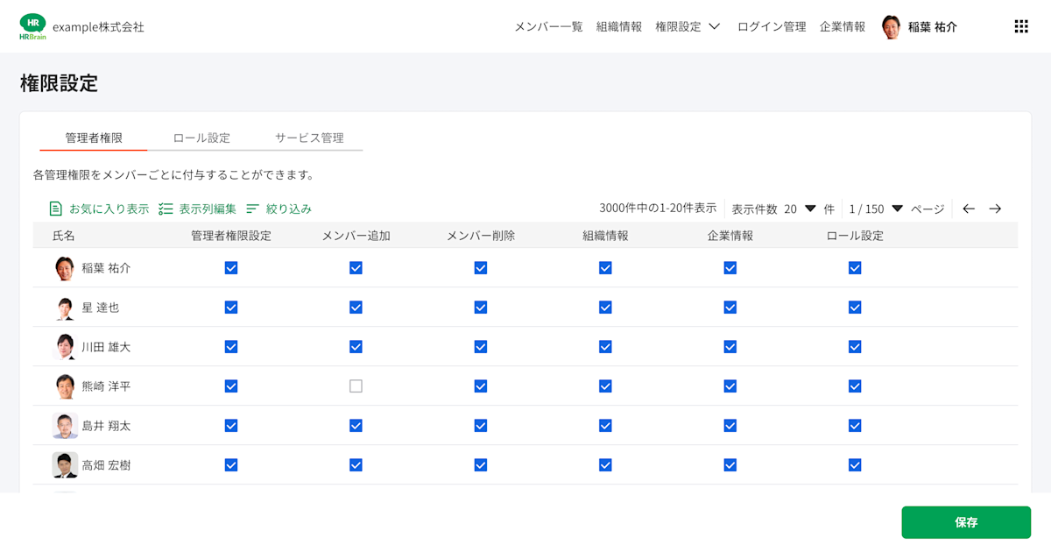The height and width of the screenshot is (552, 1051).
Task: Disable 組織情報 permission for 星 達也
Action: 605,307
